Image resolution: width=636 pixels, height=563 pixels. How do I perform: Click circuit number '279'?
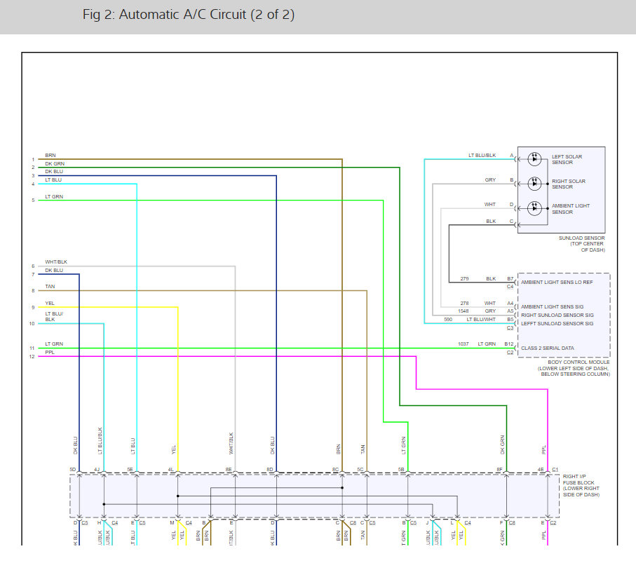pyautogui.click(x=464, y=278)
